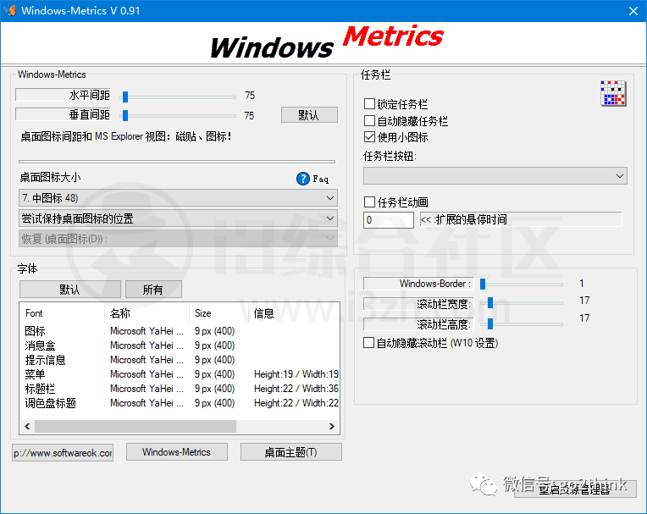This screenshot has height=514, width=647.
Task: Click the Windows-Border slider thumb
Action: click(483, 284)
